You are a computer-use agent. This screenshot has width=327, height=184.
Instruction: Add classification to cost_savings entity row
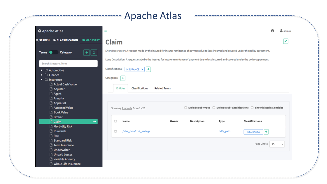coord(266,132)
